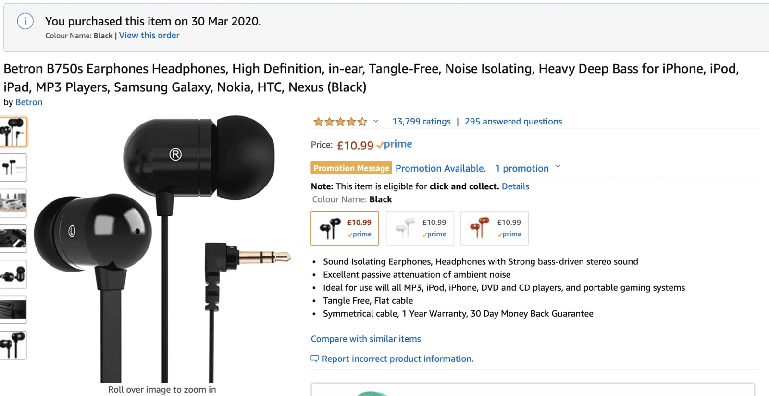Image resolution: width=769 pixels, height=396 pixels.
Task: Select the second thumbnail with cable
Action: [x=13, y=167]
